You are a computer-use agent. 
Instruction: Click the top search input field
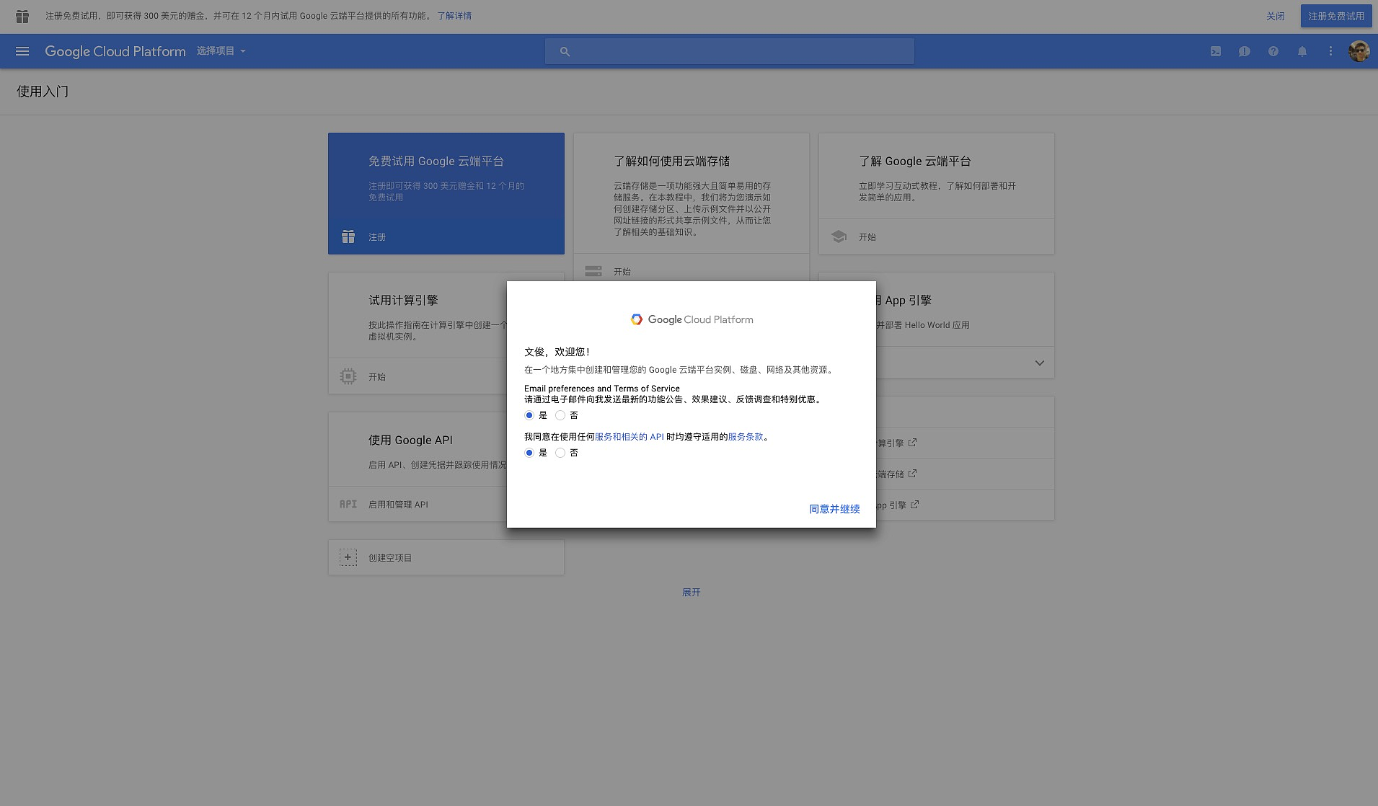730,51
